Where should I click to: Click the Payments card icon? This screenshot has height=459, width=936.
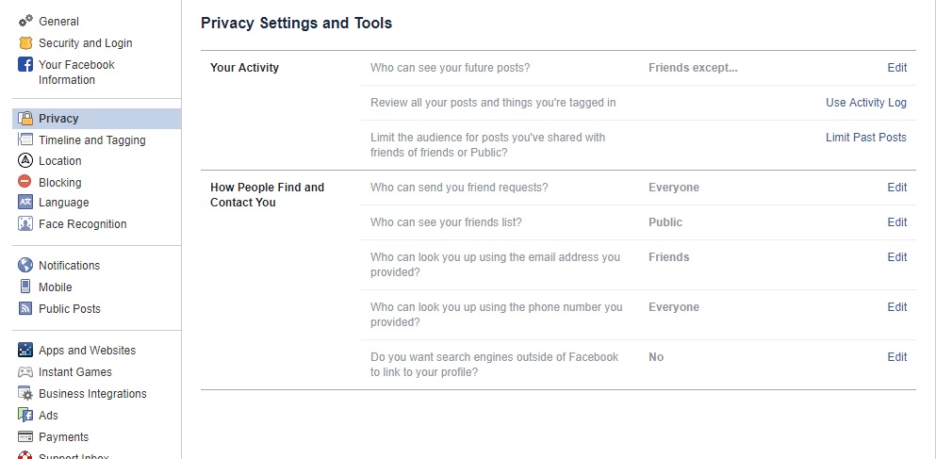click(25, 436)
